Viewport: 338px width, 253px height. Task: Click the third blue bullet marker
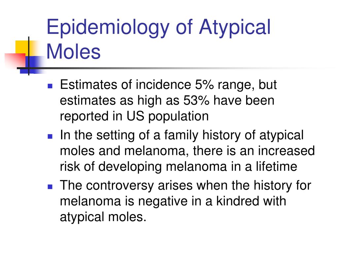[x=50, y=186]
